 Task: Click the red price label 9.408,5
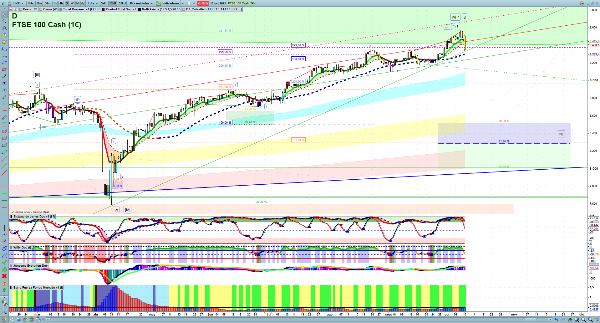tap(594, 45)
